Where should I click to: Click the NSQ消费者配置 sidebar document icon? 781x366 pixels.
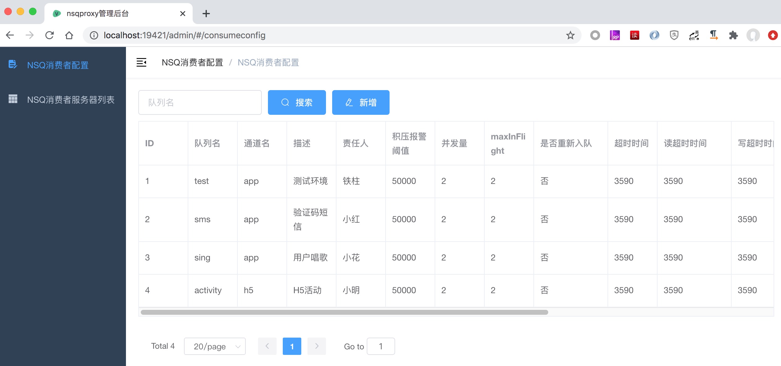pyautogui.click(x=13, y=64)
